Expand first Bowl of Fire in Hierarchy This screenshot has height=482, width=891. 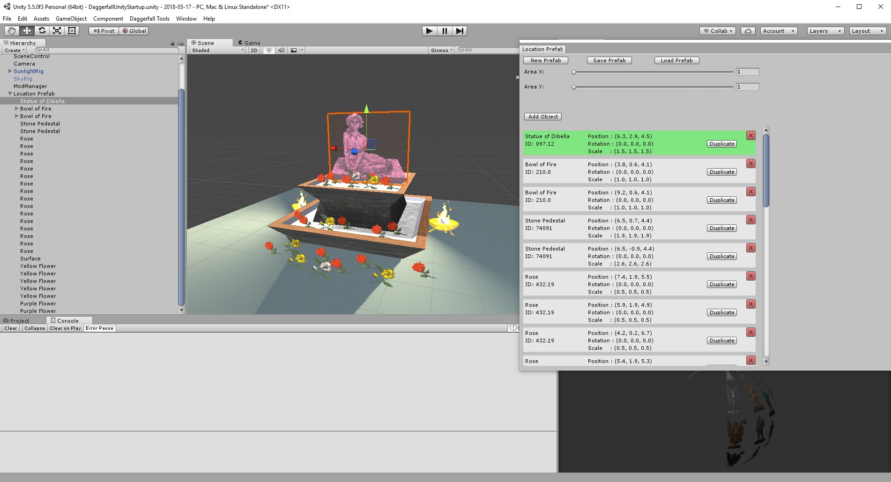click(17, 109)
